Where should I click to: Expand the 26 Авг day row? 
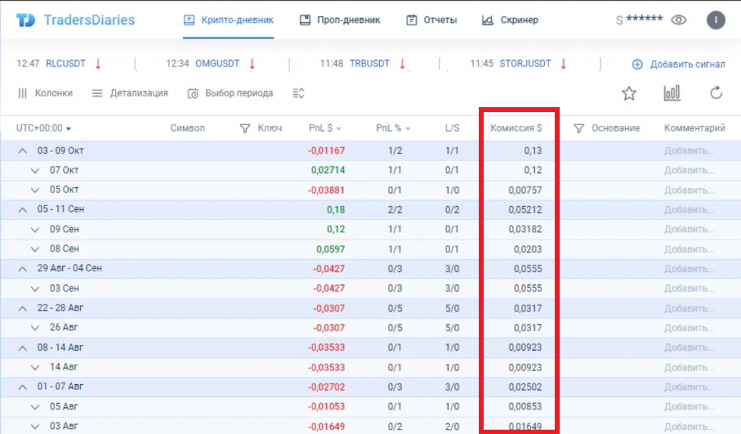pyautogui.click(x=35, y=328)
